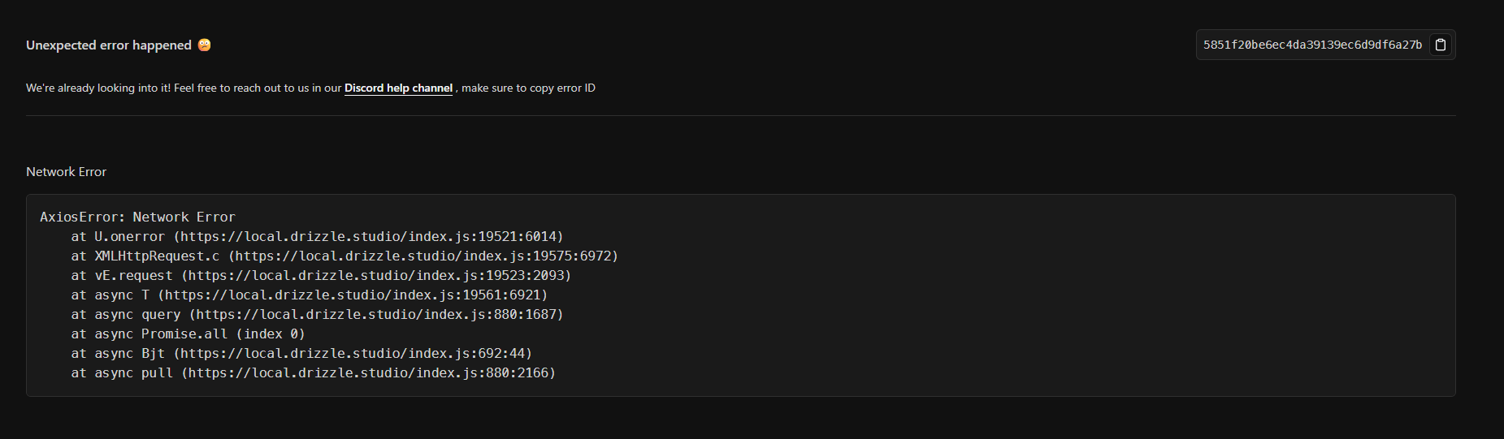Click the Promise.all (index 0) line
The height and width of the screenshot is (439, 1504).
coord(188,334)
